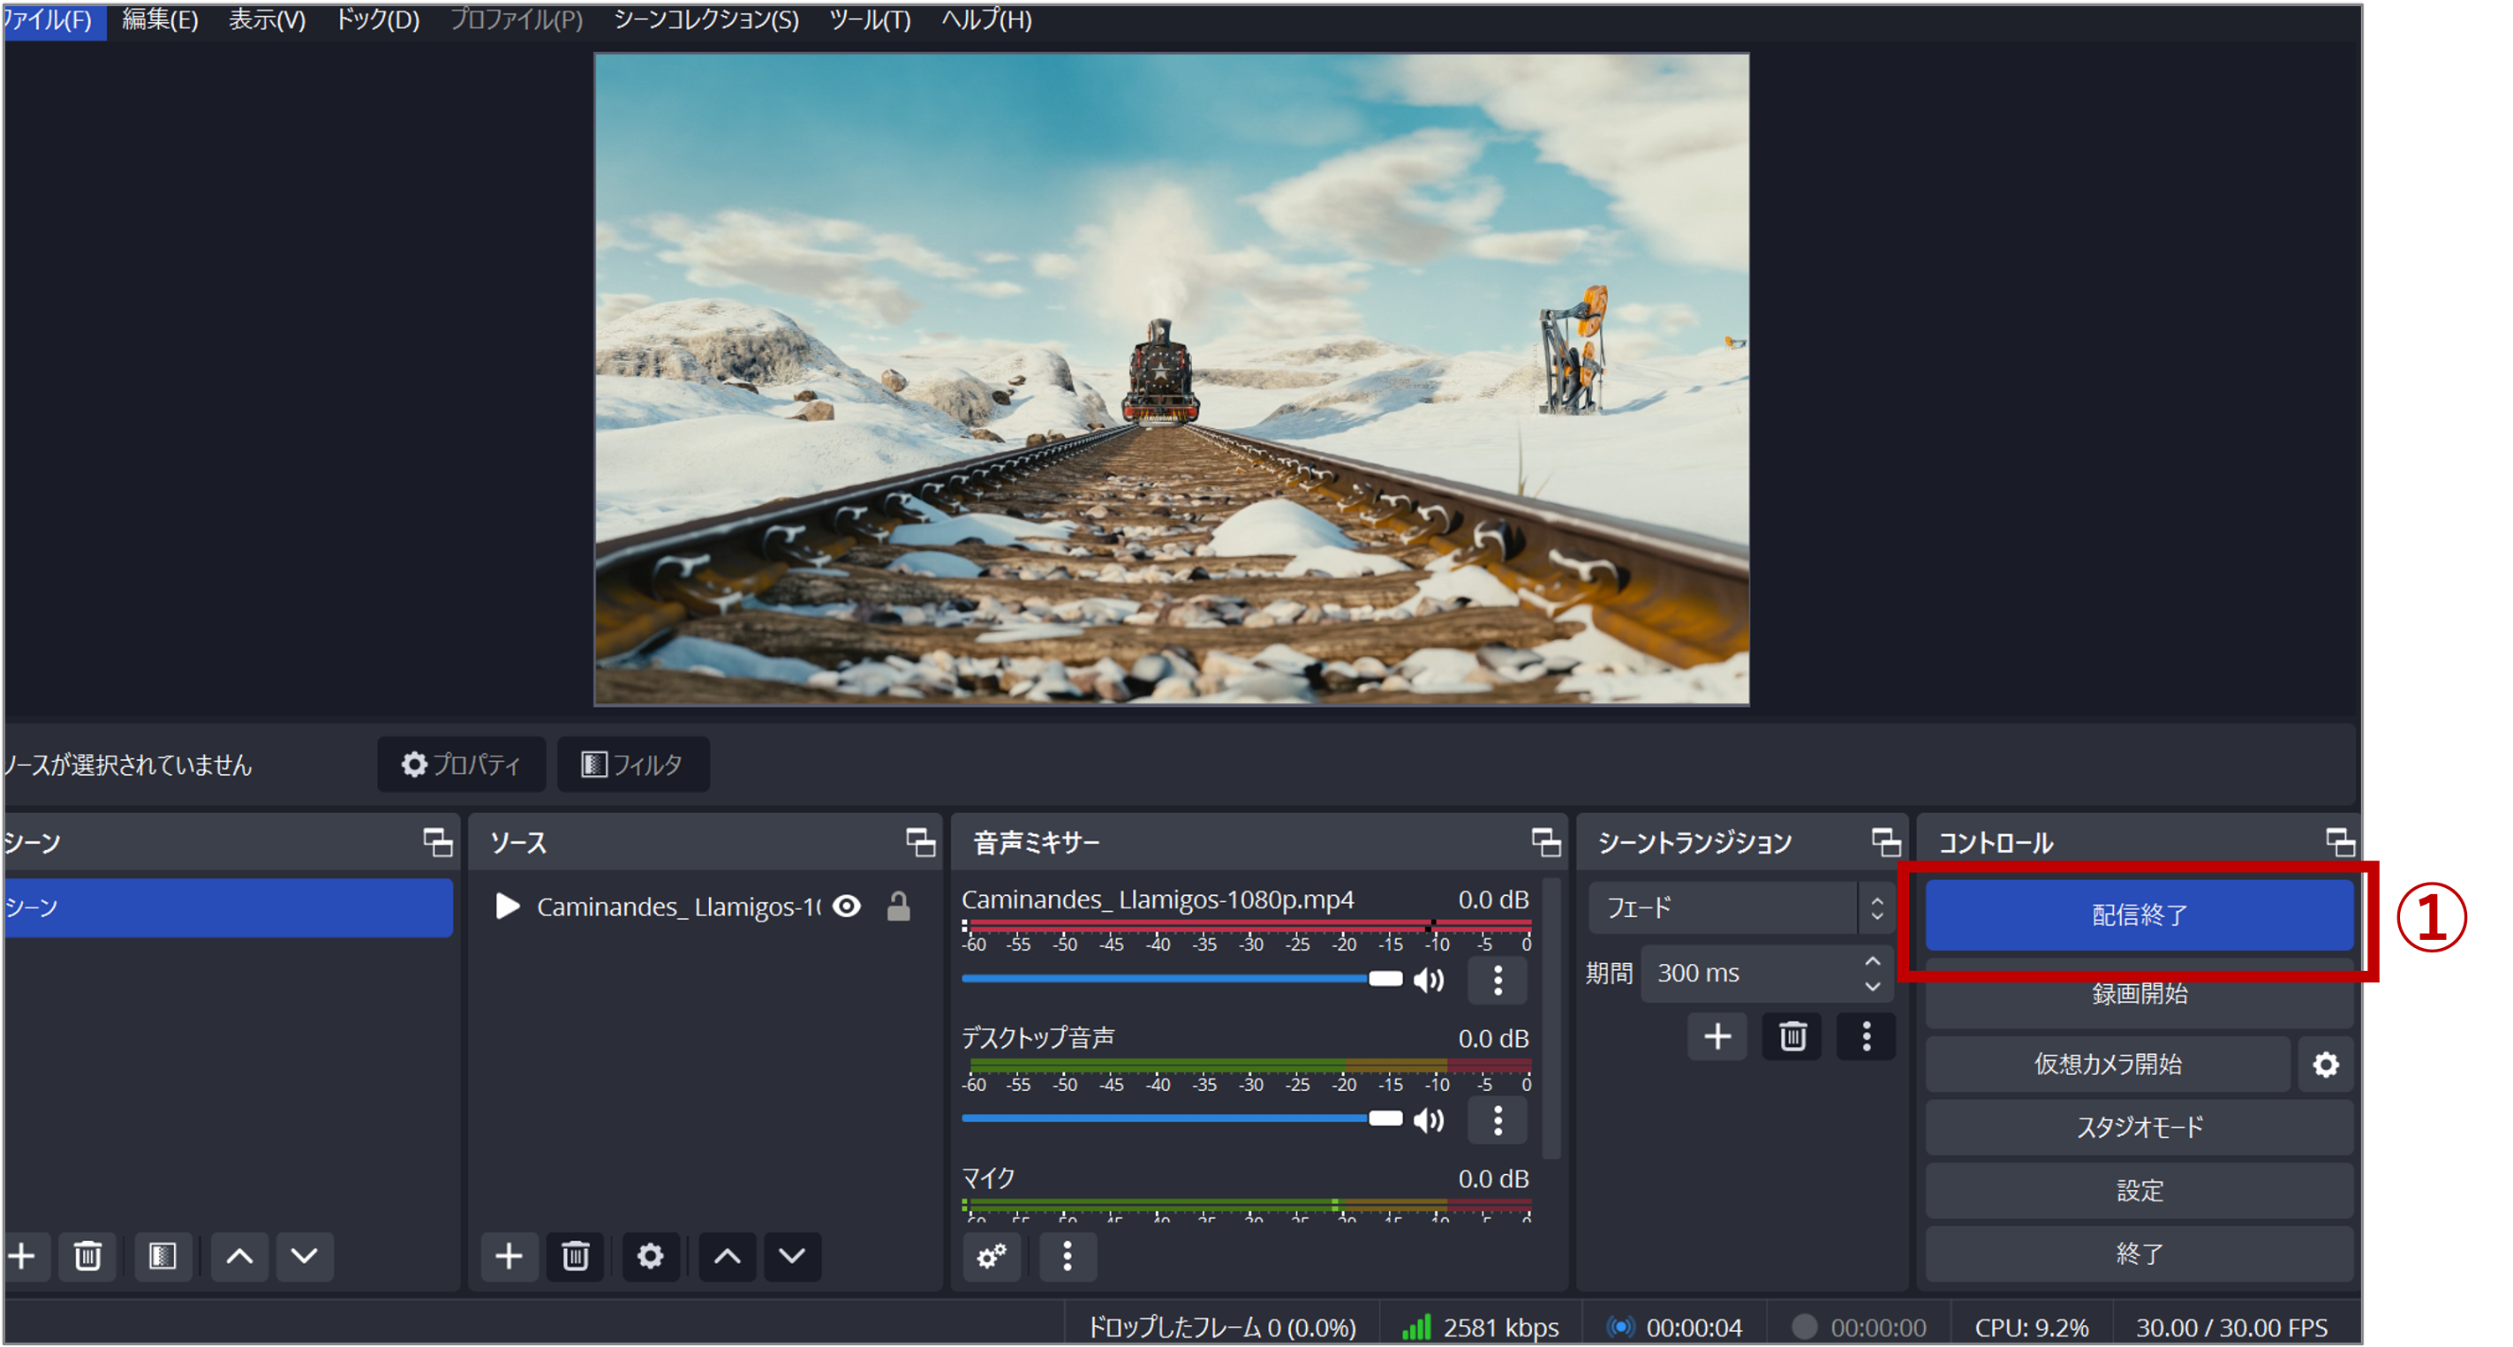Click the マイク track label
The height and width of the screenshot is (1347, 2513).
click(988, 1178)
